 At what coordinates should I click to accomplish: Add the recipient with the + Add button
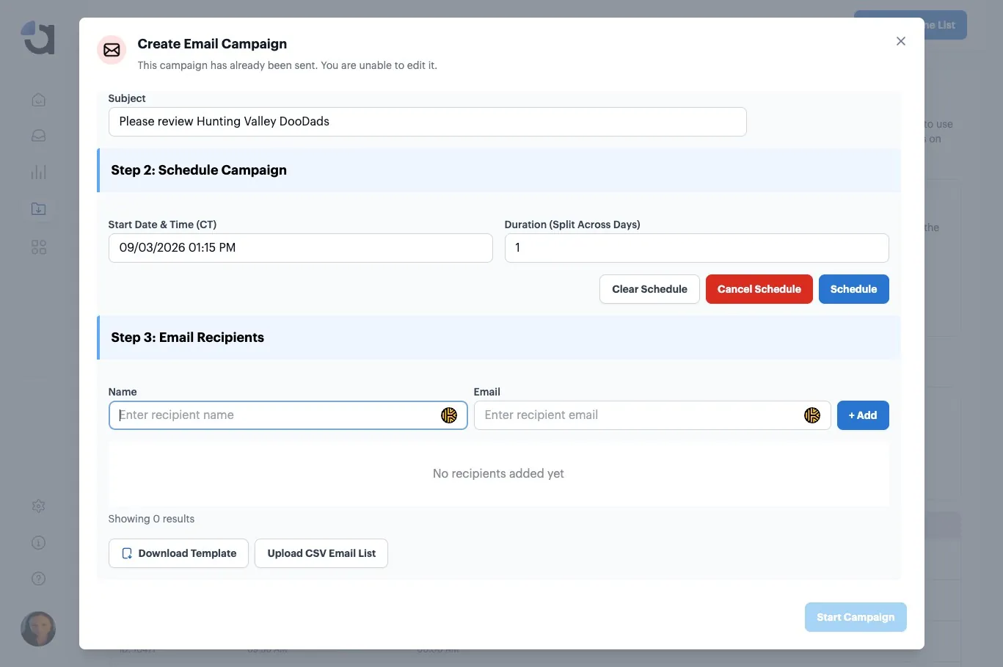[x=863, y=415]
